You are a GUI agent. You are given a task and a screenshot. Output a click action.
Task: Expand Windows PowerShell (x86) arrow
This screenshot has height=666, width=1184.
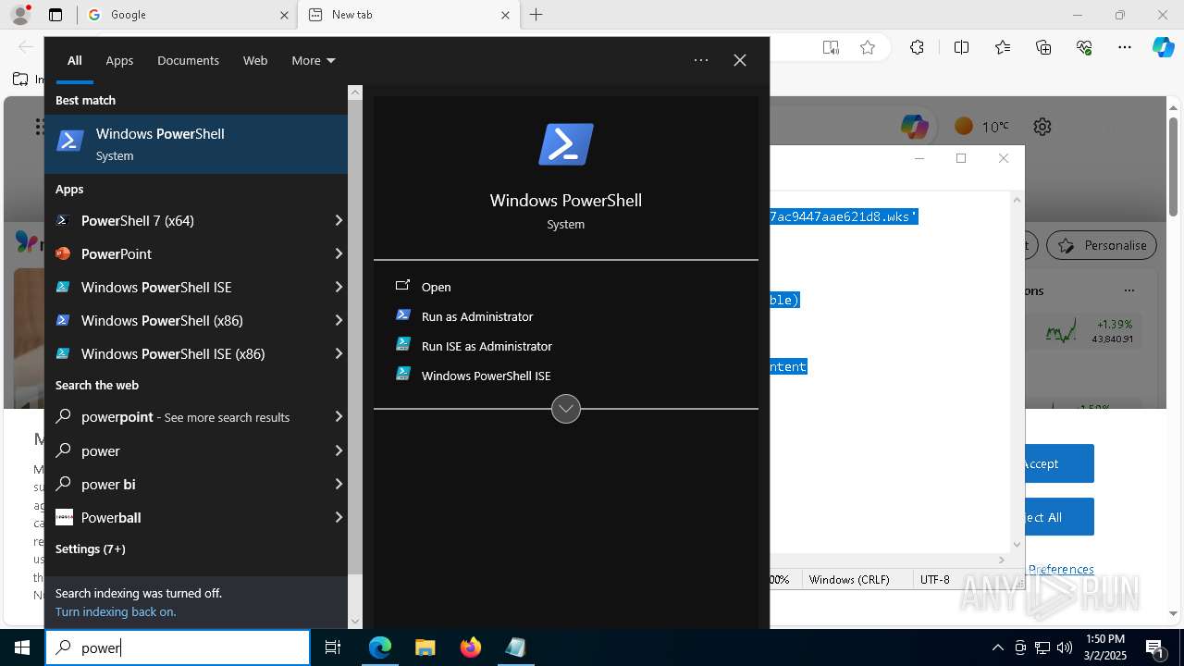pyautogui.click(x=339, y=320)
